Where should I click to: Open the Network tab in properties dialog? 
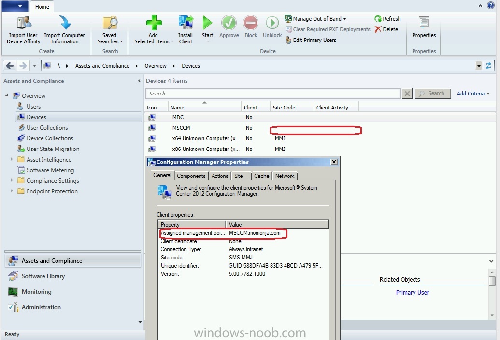point(285,176)
